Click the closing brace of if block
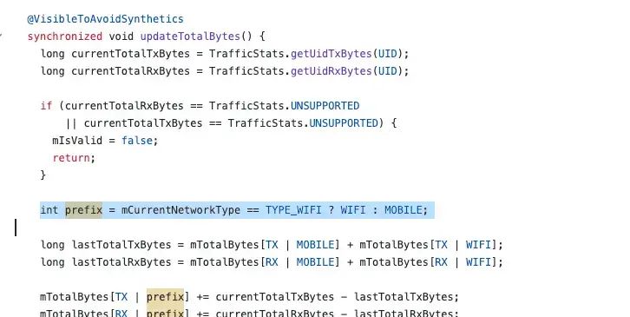 click(43, 175)
